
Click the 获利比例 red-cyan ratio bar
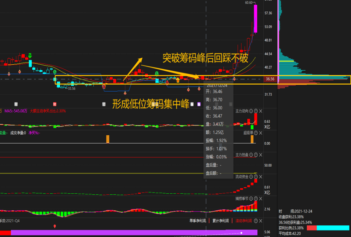pos(328,228)
